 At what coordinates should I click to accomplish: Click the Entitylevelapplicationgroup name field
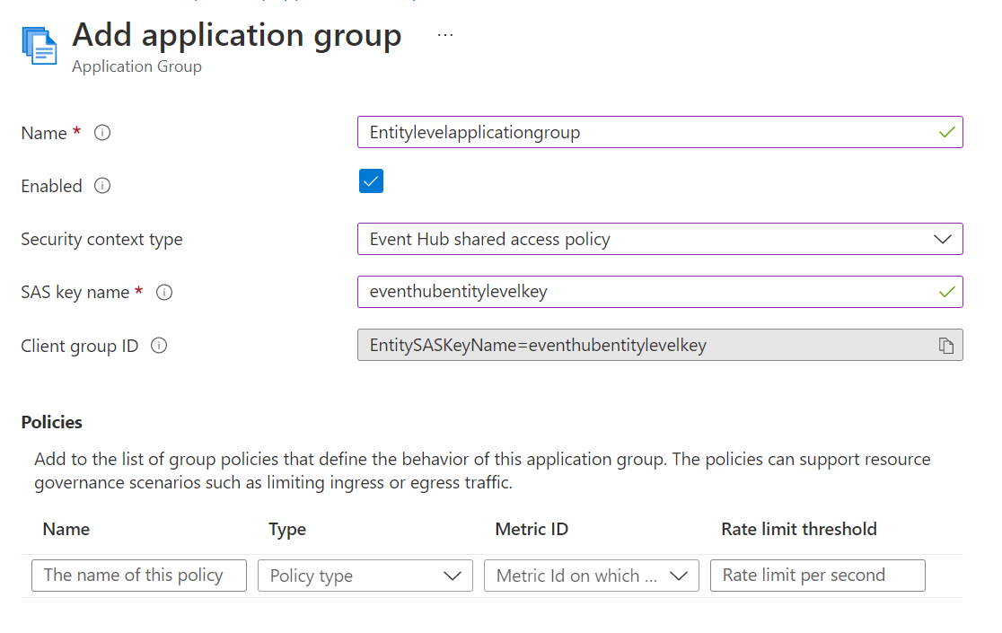pyautogui.click(x=628, y=132)
